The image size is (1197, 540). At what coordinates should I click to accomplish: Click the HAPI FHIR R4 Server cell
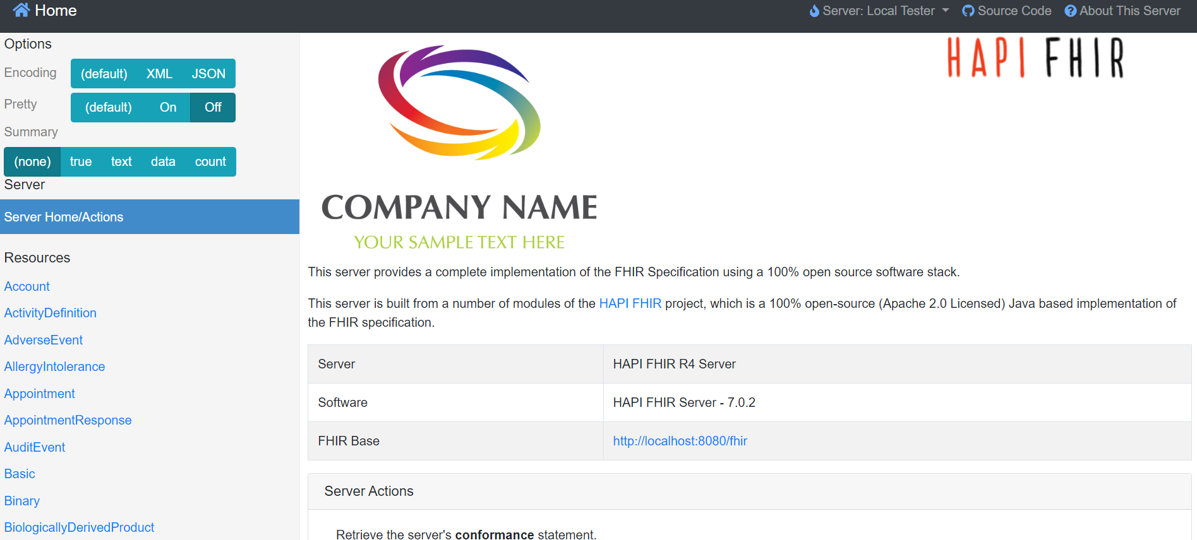[897, 364]
